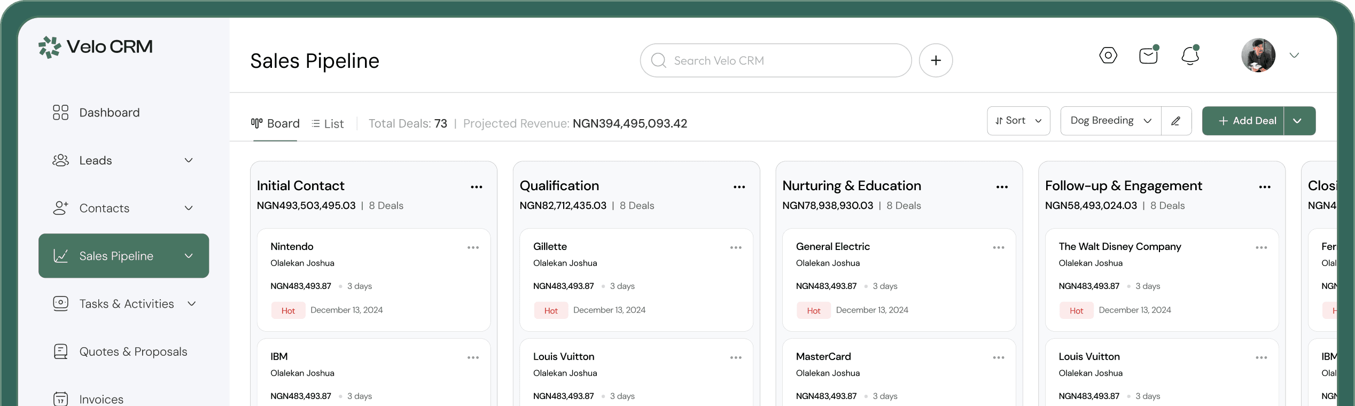Click the Velo CRM logo icon
This screenshot has height=406, width=1355.
coord(50,47)
